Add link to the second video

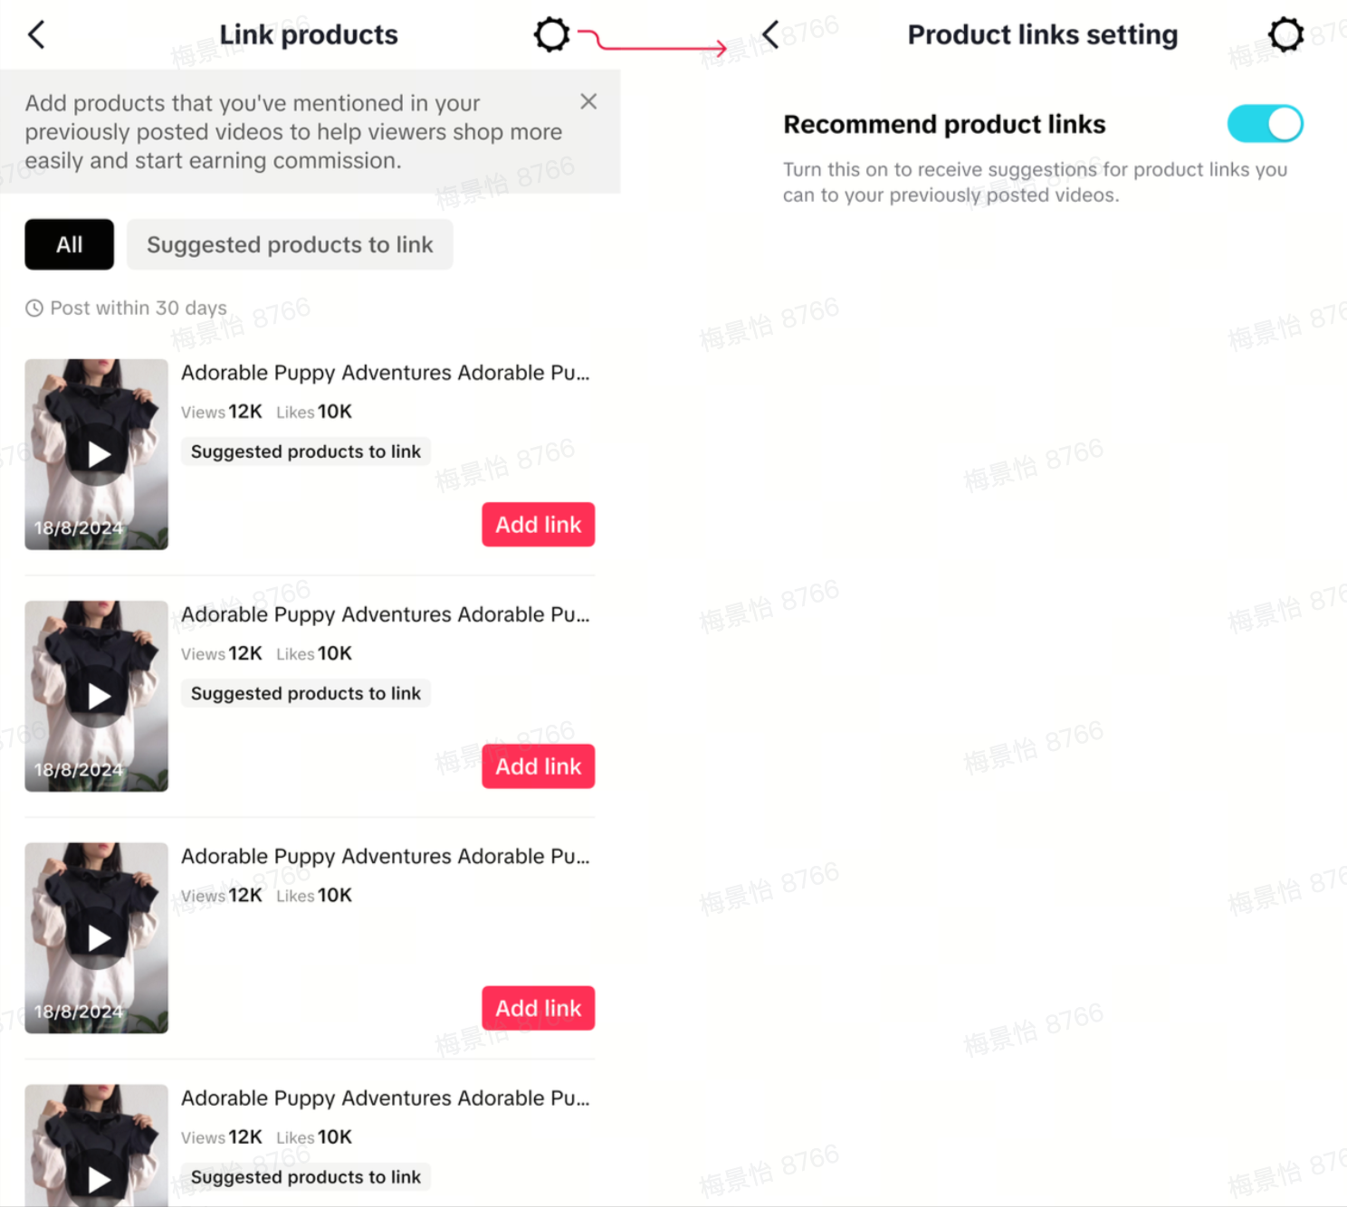tap(539, 766)
